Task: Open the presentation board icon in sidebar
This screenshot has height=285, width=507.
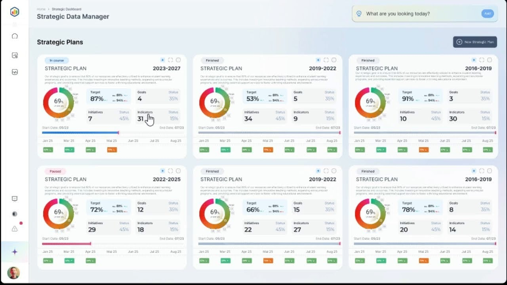Action: (x=15, y=199)
